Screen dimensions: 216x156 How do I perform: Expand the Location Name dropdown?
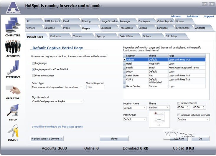[x=134, y=108]
